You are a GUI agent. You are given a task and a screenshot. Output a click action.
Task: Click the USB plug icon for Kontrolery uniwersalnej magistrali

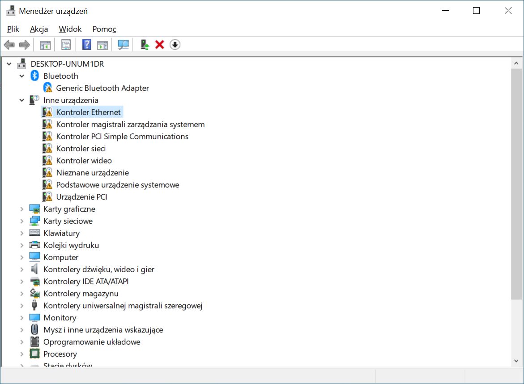[34, 305]
